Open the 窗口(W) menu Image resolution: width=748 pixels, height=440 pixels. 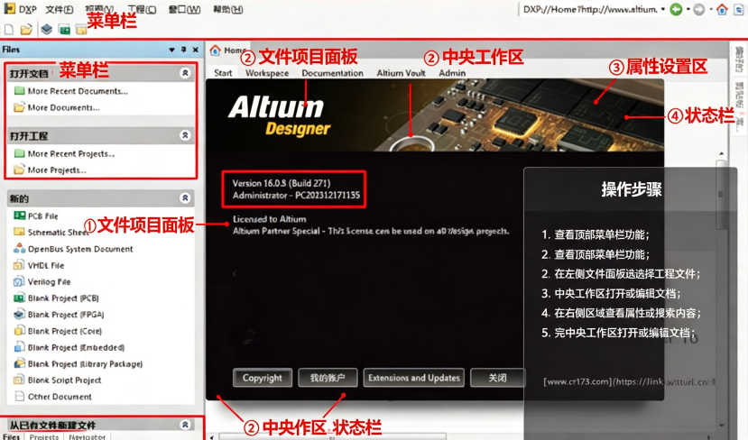click(x=184, y=10)
